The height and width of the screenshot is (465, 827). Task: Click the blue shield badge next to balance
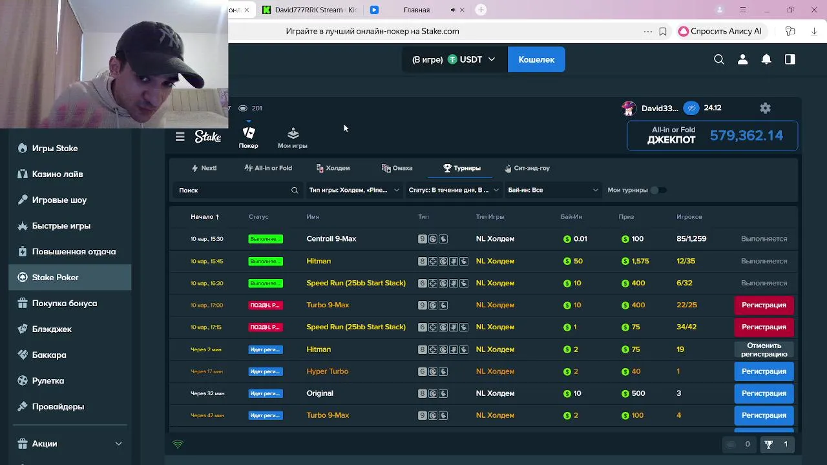(691, 108)
